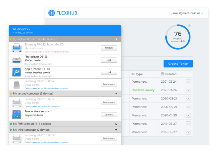Screen dimensions: 219x155
Task: Lock the Photosharp DE123 device
Action: [x=109, y=60]
